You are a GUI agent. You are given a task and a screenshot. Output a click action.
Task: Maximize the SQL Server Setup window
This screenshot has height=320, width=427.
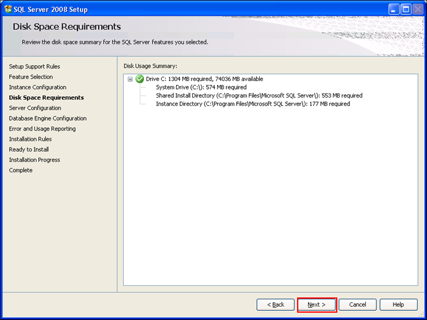tap(406, 10)
